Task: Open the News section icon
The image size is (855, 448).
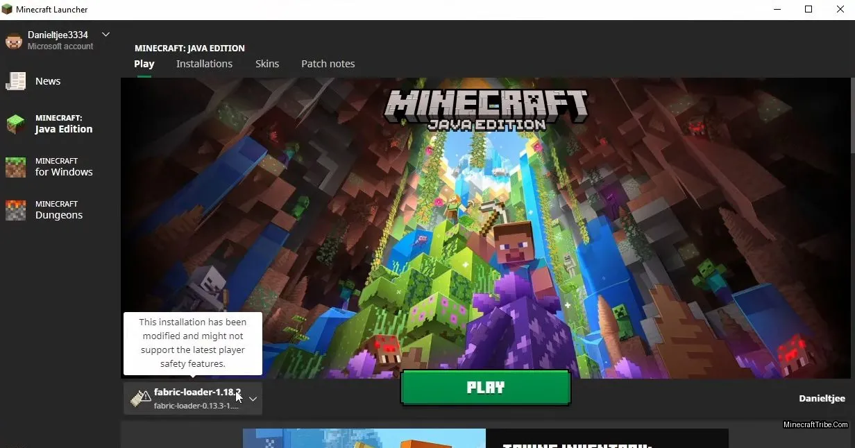Action: (15, 81)
